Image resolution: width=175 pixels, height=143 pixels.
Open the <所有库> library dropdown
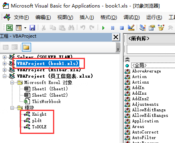point(151,39)
